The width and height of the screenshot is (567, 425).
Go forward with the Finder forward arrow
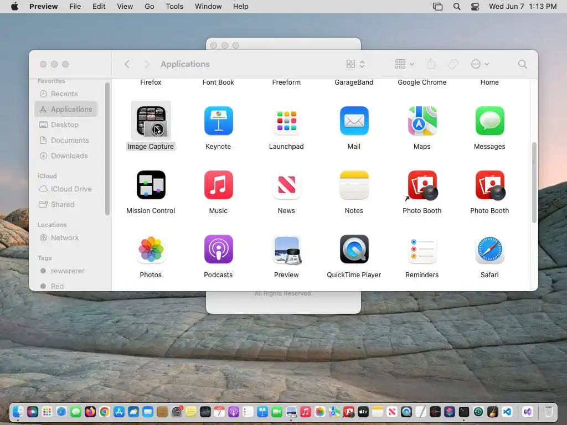[146, 64]
